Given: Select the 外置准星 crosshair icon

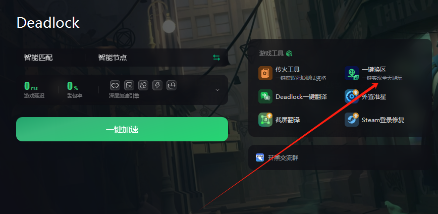Looking at the screenshot, I should pos(352,96).
